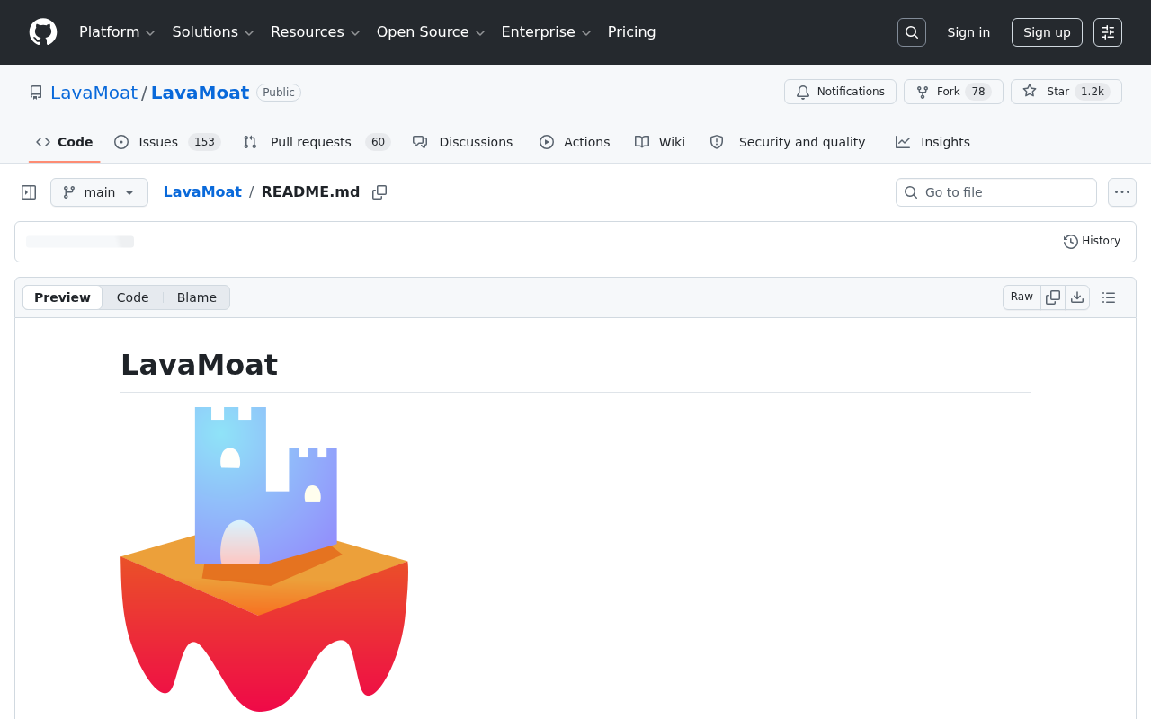Open the Code tab
Viewport: 1151px width, 719px height.
point(65,142)
